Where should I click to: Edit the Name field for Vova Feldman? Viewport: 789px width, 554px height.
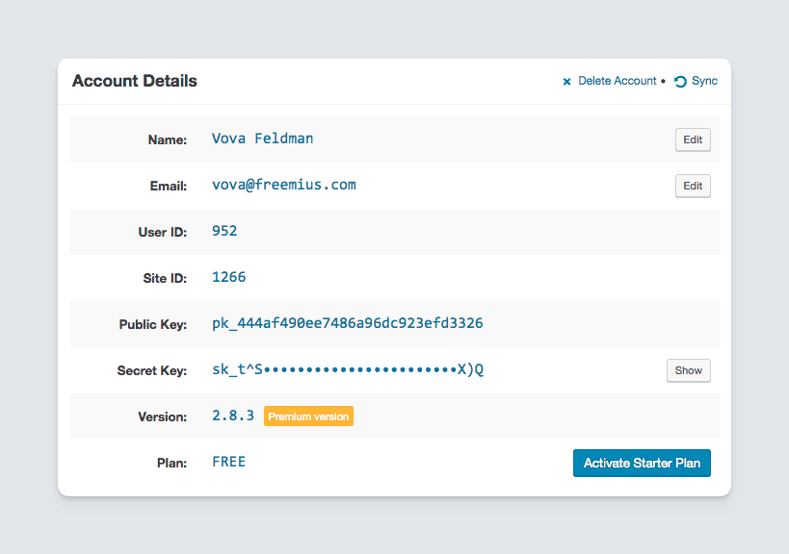point(692,139)
